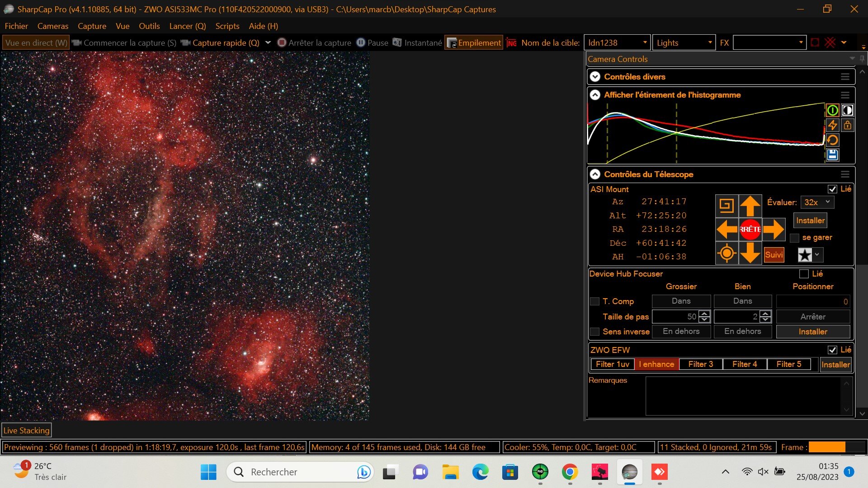The width and height of the screenshot is (868, 488).
Task: Click the Arrêter la capture button
Action: click(314, 43)
